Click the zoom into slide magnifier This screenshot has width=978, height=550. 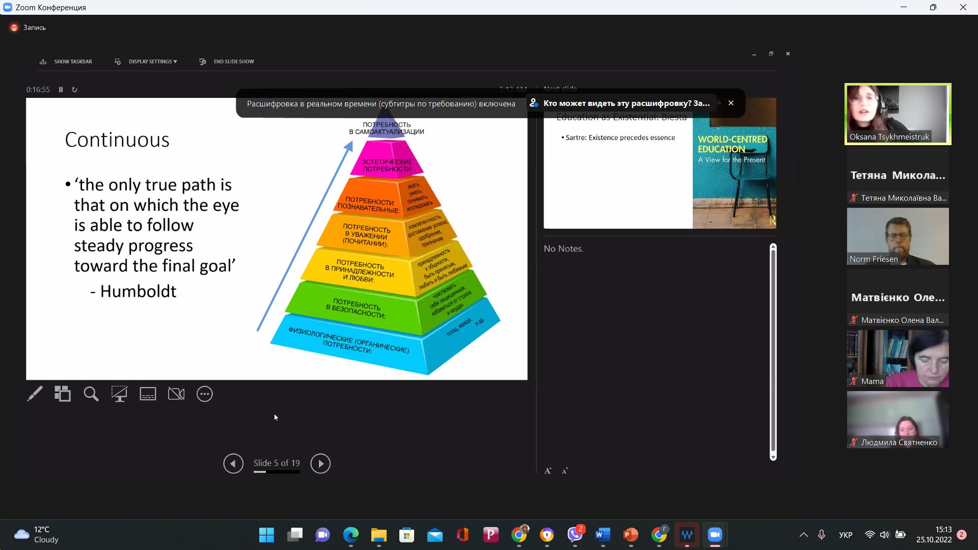coord(91,394)
